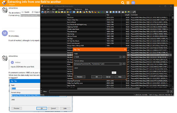Click the Save tag icon in Mp3tag toolbar
The image size is (177, 113).
tap(42, 12)
